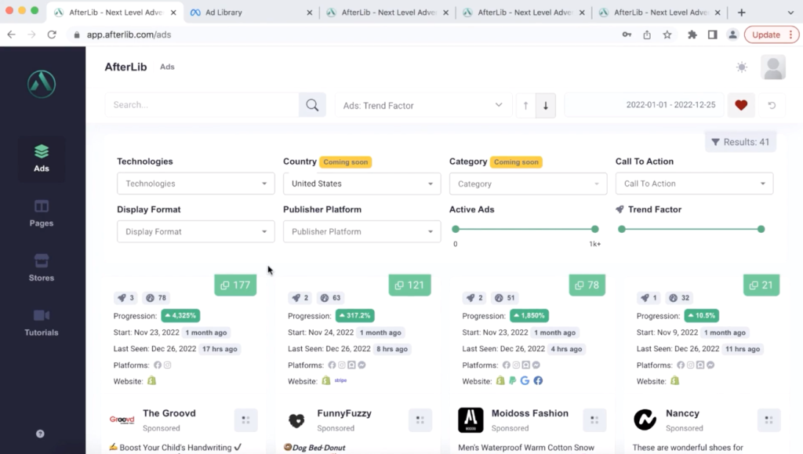The height and width of the screenshot is (454, 803).
Task: Click the reset filters undo icon
Action: [x=772, y=105]
